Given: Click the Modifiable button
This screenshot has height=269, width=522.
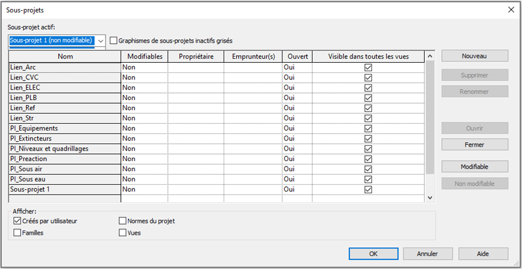Looking at the screenshot, I should click(475, 166).
